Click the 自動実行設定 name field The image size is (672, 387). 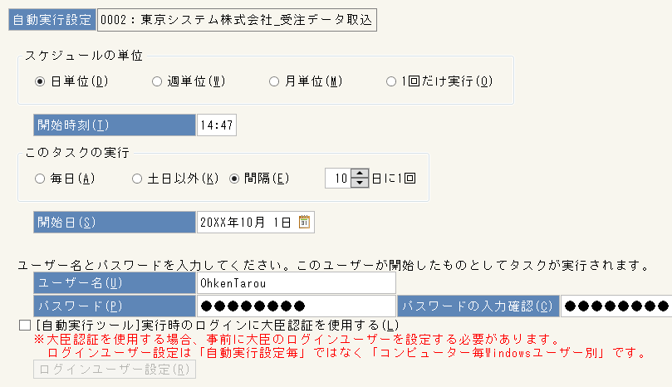pos(237,20)
